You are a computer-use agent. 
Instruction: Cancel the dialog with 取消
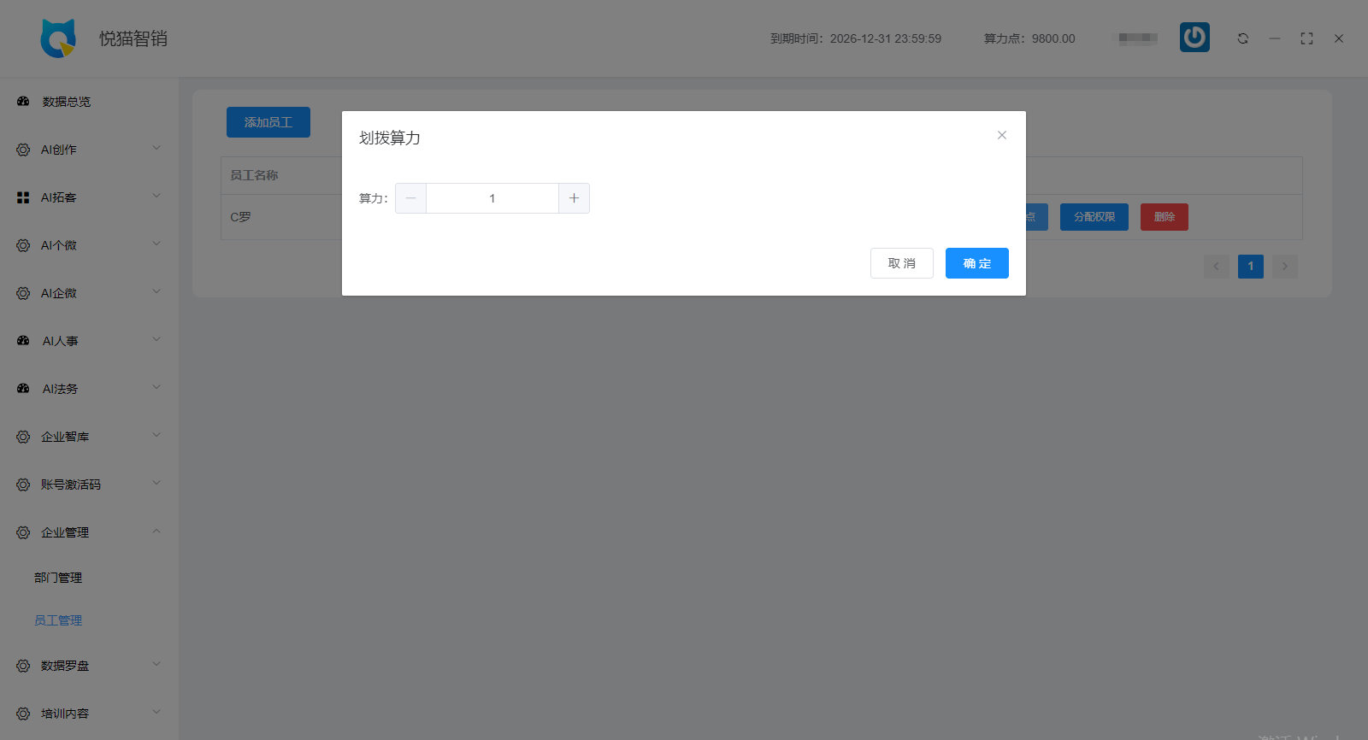(901, 263)
